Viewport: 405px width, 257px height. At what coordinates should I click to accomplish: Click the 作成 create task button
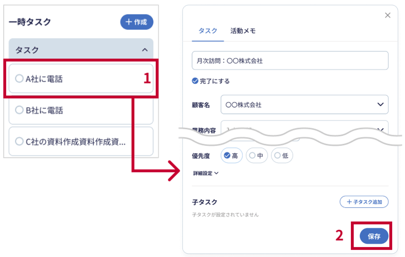point(136,22)
